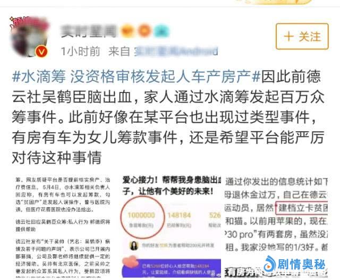Click the 关注 follow button
Screen dimensions: 340x280
pos(302,37)
